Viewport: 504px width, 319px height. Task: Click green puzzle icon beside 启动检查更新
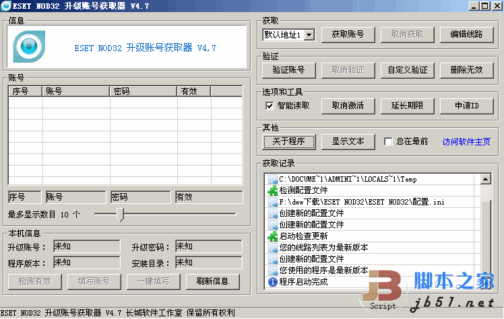point(273,236)
